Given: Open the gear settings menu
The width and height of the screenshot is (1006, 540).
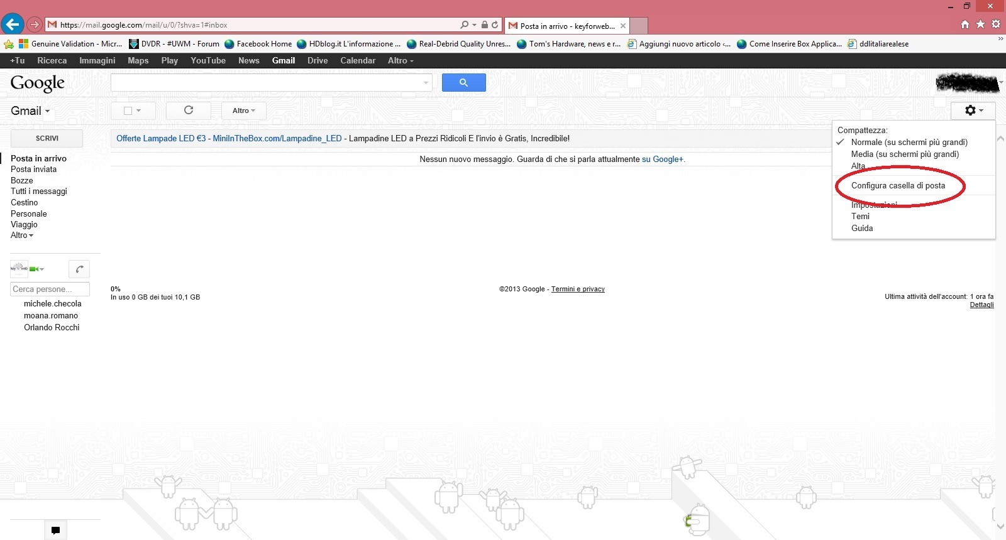Looking at the screenshot, I should [x=973, y=111].
